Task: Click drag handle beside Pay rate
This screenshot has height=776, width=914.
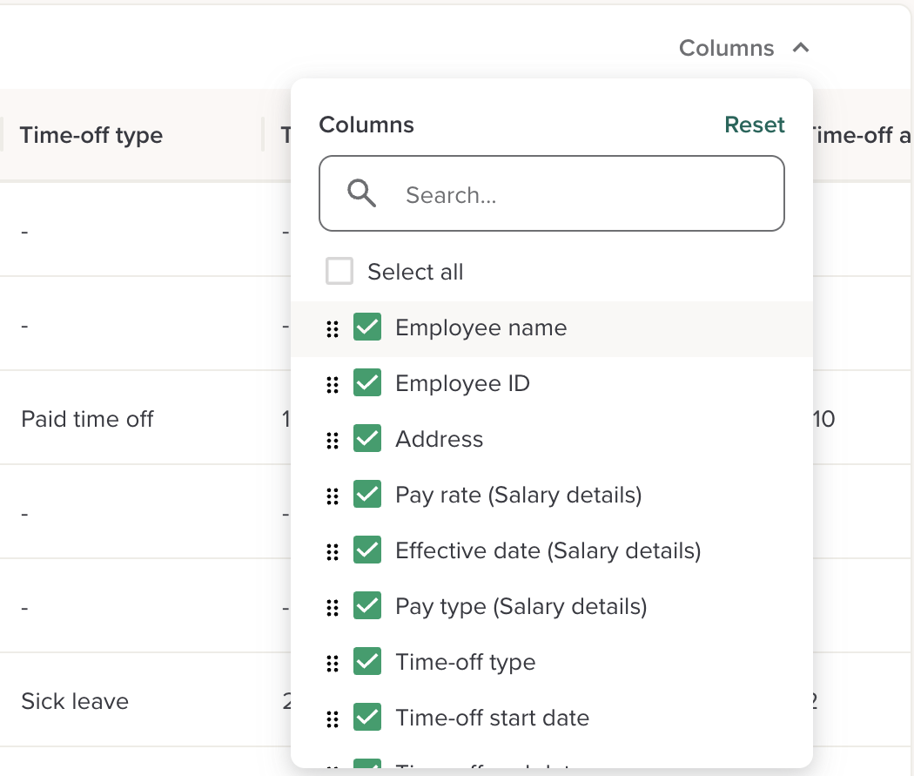Action: point(332,496)
